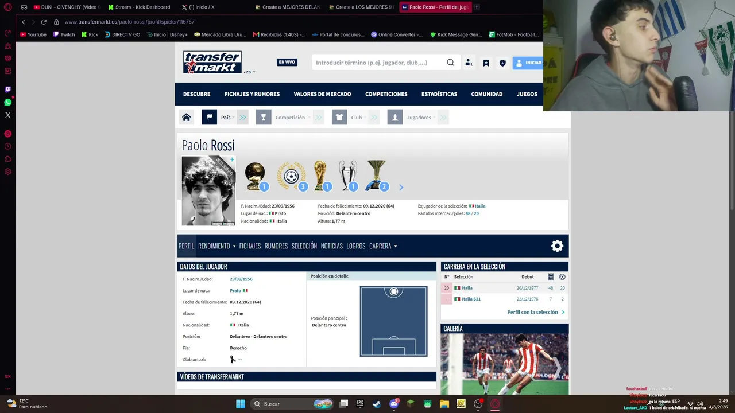The height and width of the screenshot is (413, 735).
Task: Open File Explorer from the taskbar
Action: pyautogui.click(x=444, y=404)
